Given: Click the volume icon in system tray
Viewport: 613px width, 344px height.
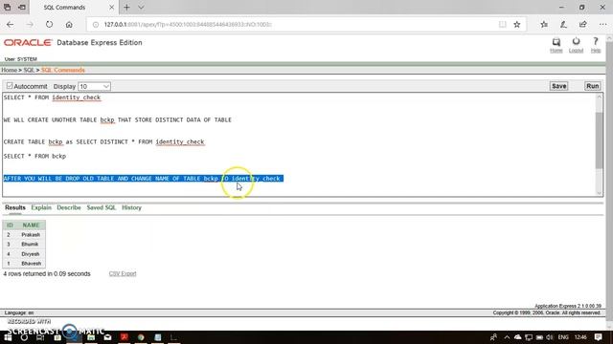Looking at the screenshot, I should (550, 337).
